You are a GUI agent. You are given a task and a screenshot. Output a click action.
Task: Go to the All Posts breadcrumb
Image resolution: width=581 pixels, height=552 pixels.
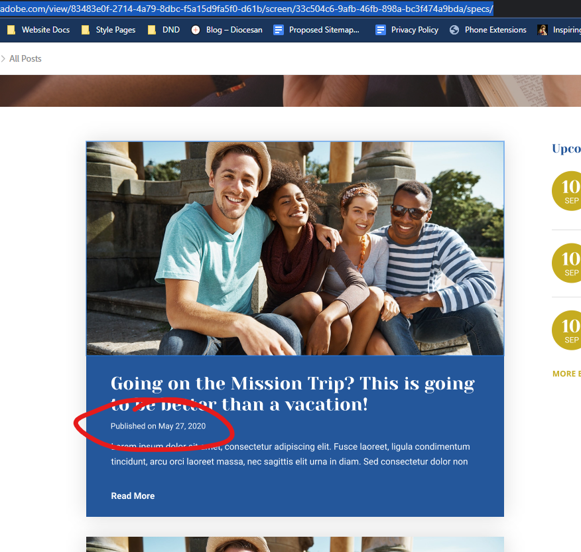tap(25, 59)
